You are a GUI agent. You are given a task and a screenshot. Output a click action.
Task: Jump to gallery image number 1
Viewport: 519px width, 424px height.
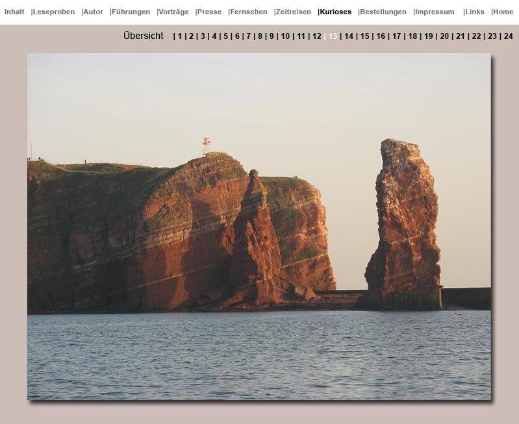tap(180, 36)
